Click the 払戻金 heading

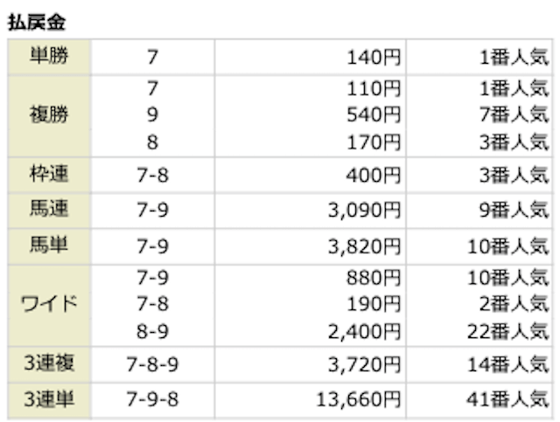tap(37, 24)
